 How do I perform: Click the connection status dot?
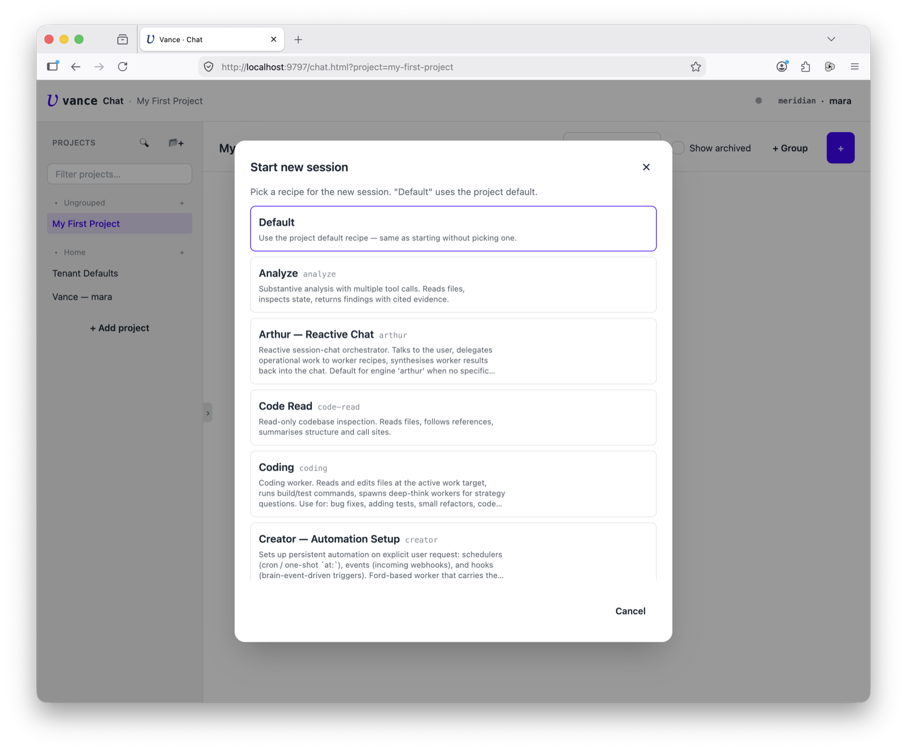(x=758, y=101)
